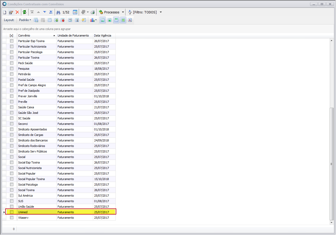The width and height of the screenshot is (336, 235).
Task: Check the Prever Joinville row checkbox
Action: pos(12,96)
